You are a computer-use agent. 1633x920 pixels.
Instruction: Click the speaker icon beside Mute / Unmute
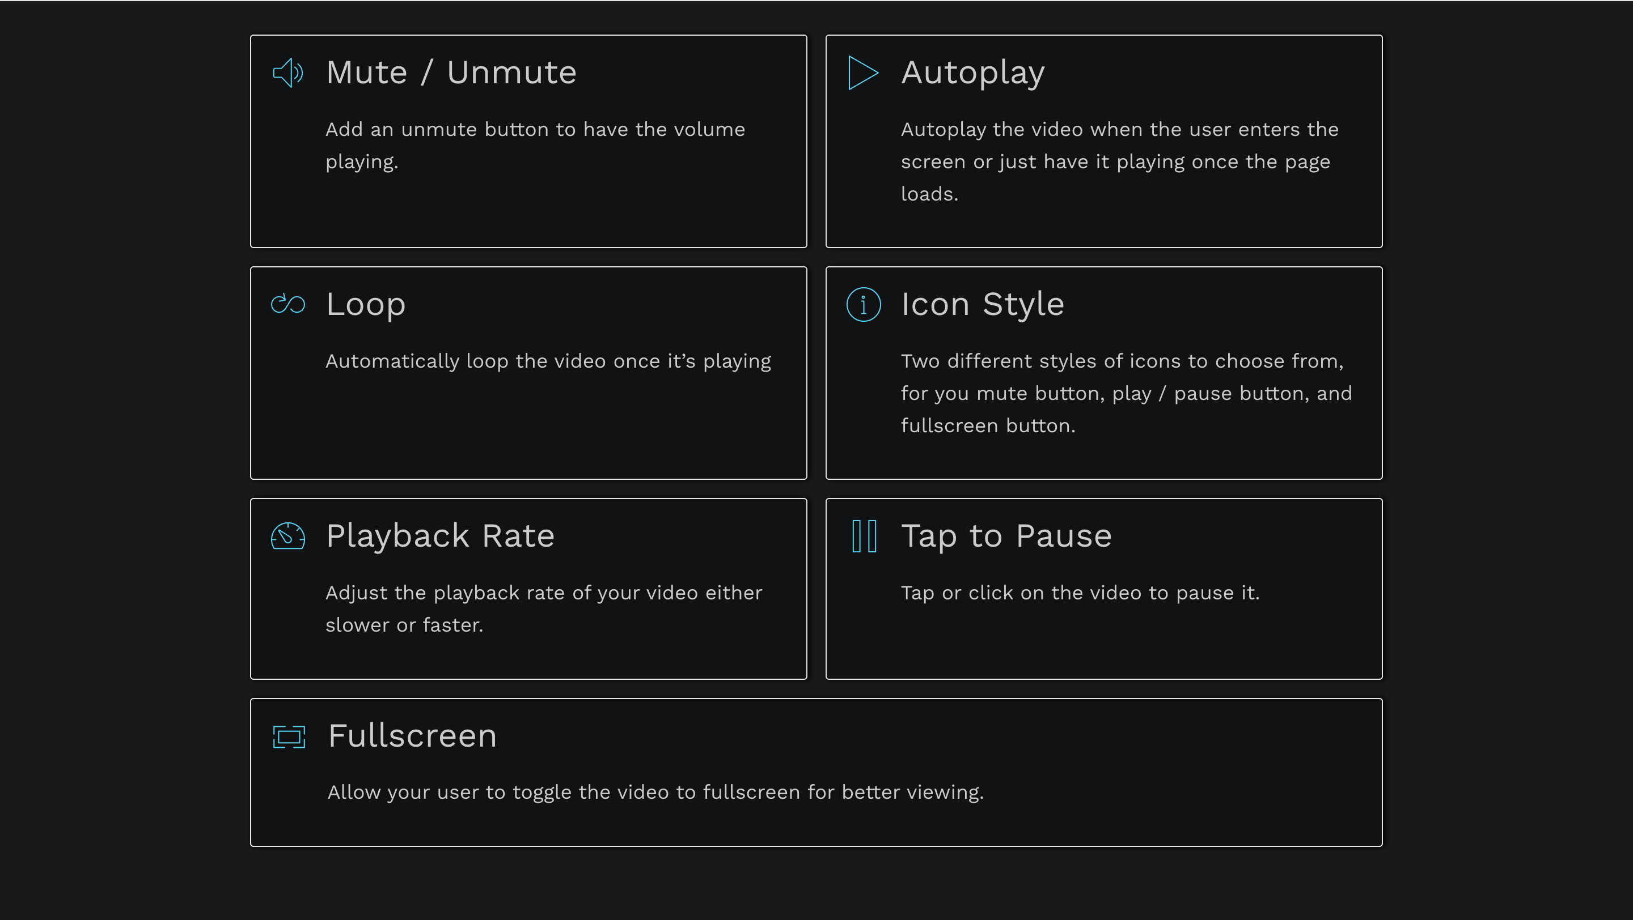coord(288,73)
